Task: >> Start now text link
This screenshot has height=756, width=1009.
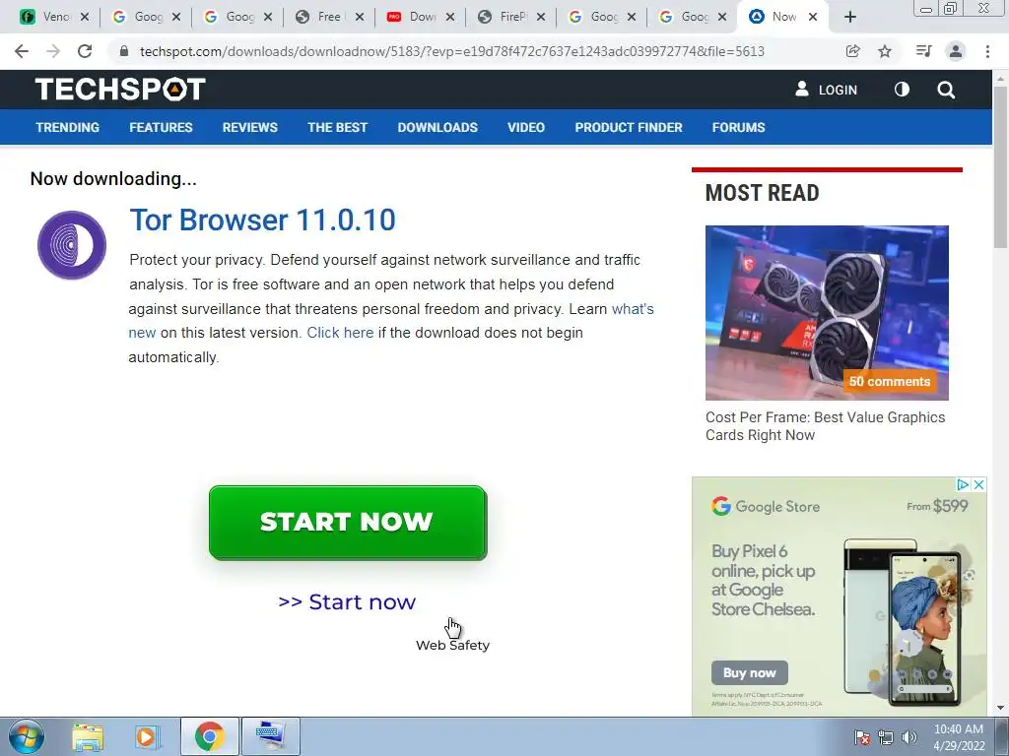Action: pyautogui.click(x=347, y=601)
